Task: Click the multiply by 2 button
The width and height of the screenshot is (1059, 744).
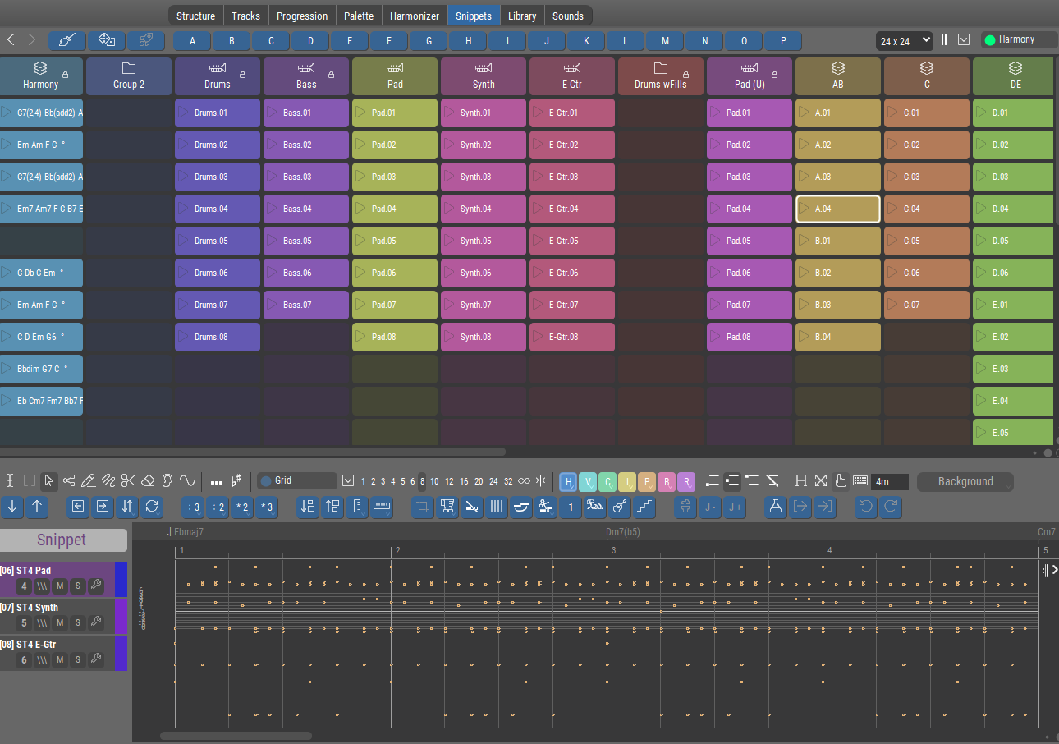Action: 242,507
